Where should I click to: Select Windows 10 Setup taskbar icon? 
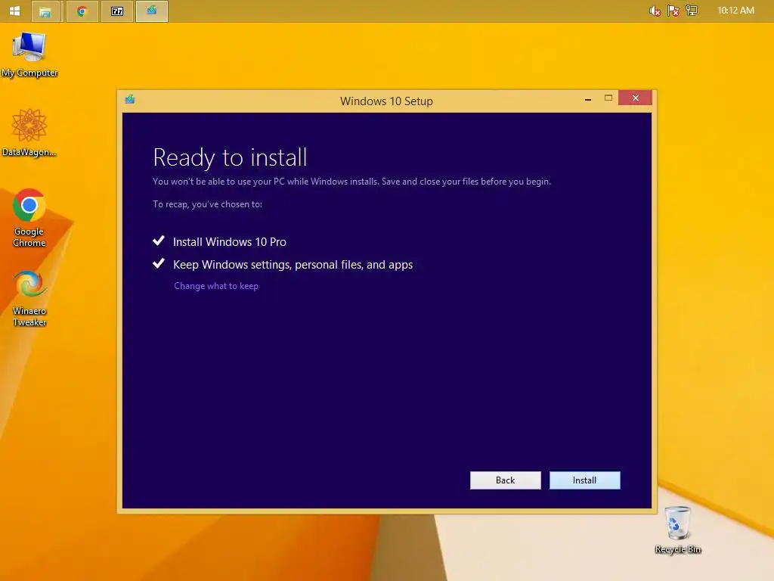[151, 11]
